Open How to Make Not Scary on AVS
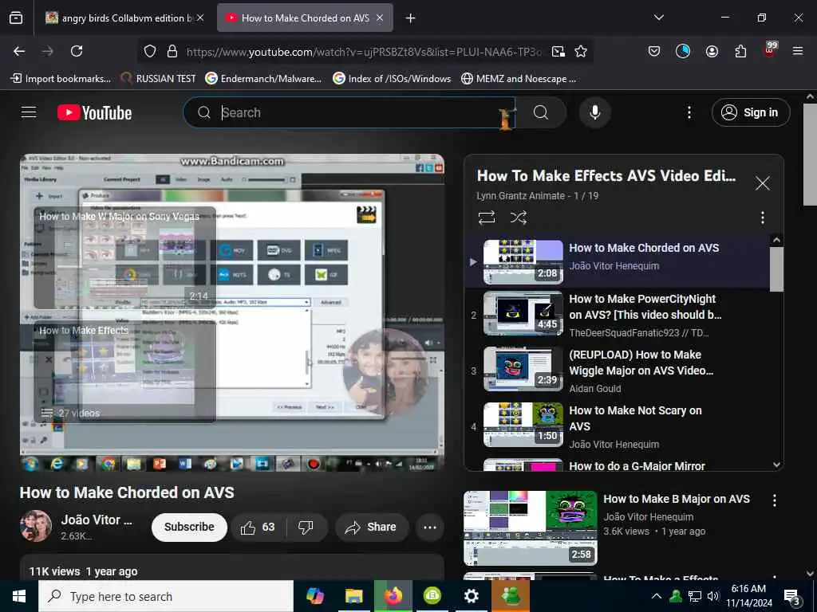Screen dimensions: 817x612 pos(618,426)
